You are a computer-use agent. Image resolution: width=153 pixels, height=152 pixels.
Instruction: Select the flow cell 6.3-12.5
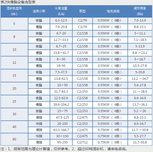[61, 20]
